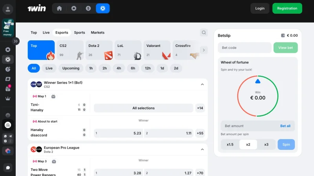Select the highlighted top soccer ball icon
314x176 pixels.
click(x=103, y=8)
